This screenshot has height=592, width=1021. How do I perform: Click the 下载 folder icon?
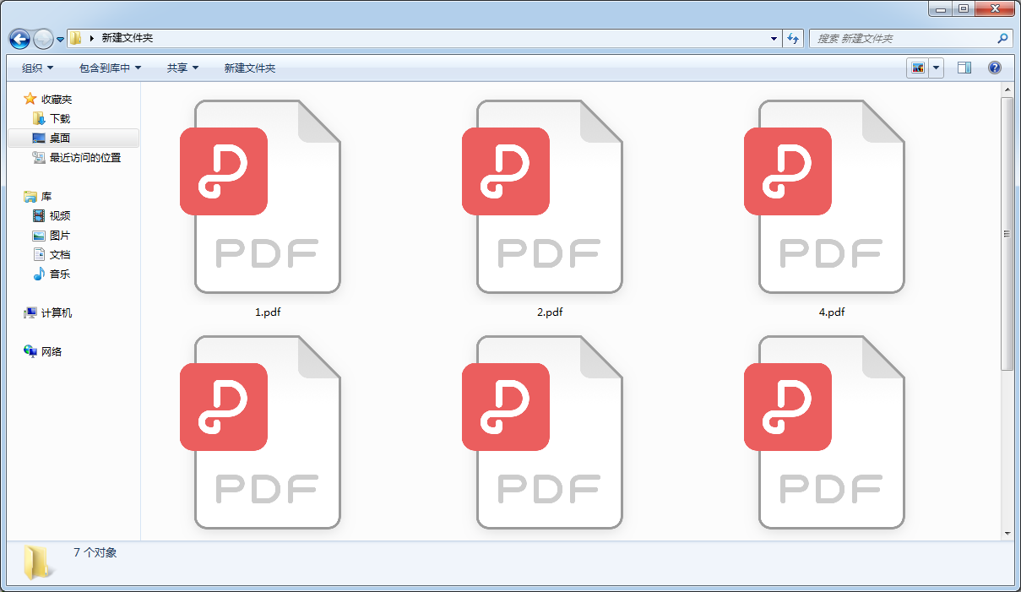point(39,118)
